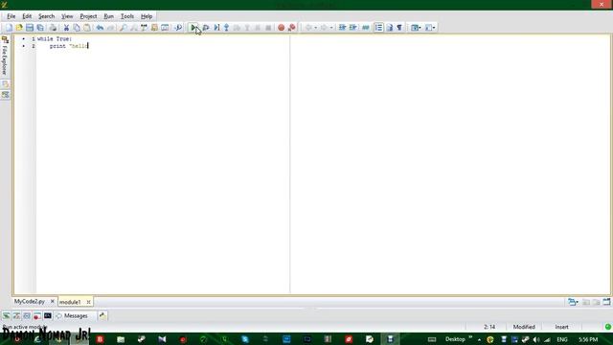613x345 pixels.
Task: Click line 2 print statement in editor
Action: [x=69, y=46]
